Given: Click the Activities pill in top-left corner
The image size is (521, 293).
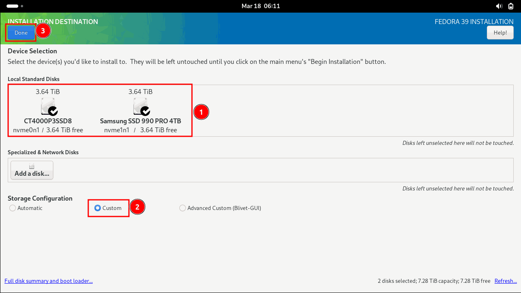Looking at the screenshot, I should point(13,6).
